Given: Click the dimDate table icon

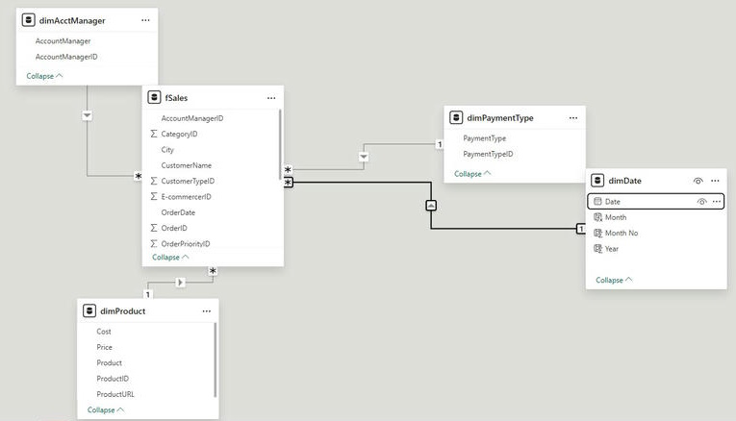Looking at the screenshot, I should point(597,181).
